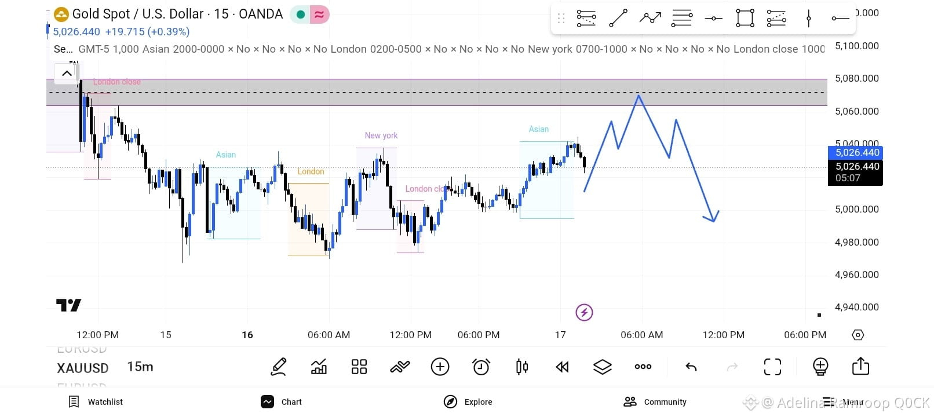Start bar replay with the rewind icon
The width and height of the screenshot is (934, 417).
(562, 367)
